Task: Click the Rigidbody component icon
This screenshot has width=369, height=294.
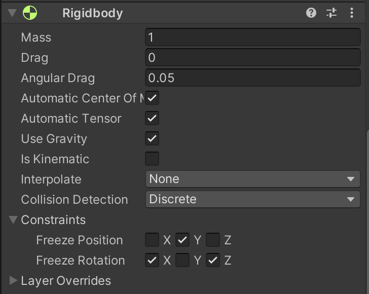Action: click(x=30, y=13)
